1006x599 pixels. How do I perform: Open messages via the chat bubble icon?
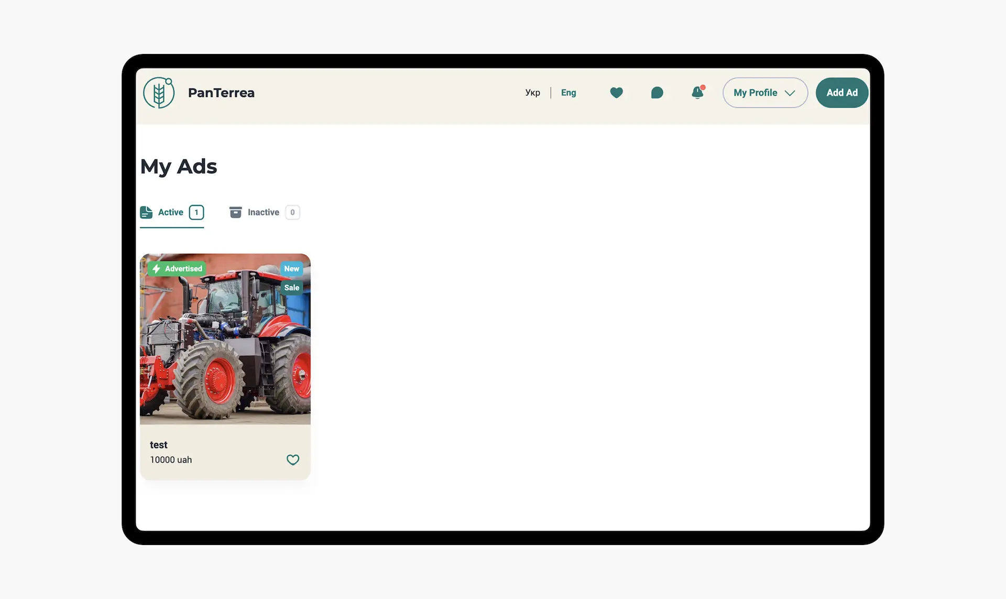[657, 93]
